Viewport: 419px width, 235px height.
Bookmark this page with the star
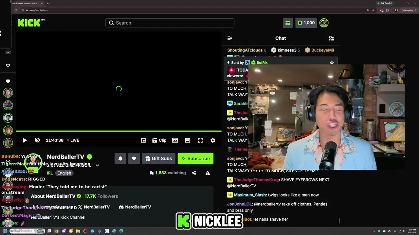373,10
